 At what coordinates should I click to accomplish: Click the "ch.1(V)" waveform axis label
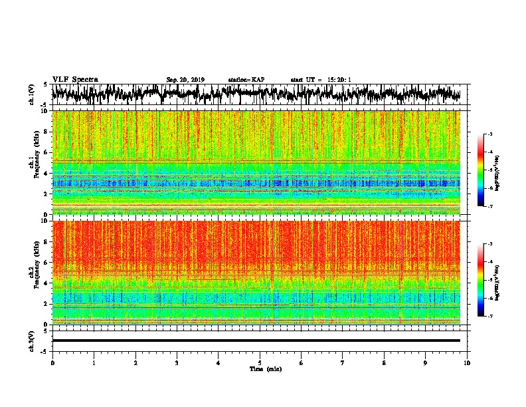[32, 94]
